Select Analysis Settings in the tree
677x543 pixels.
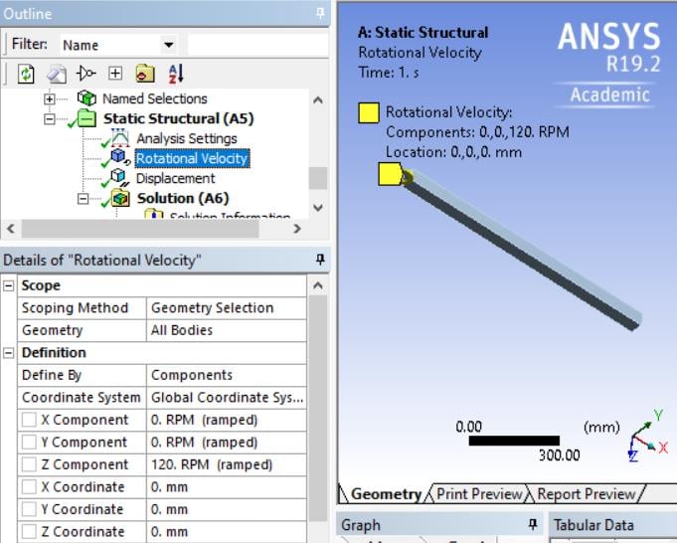pos(187,138)
